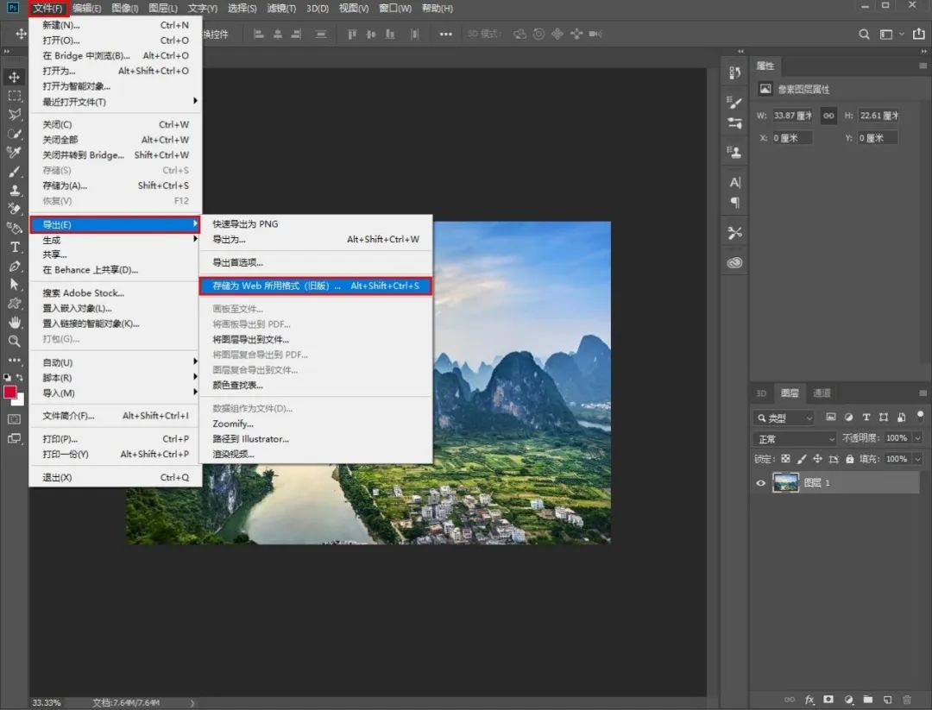Click the W width field 33.87 厘米
The width and height of the screenshot is (932, 710).
[792, 116]
